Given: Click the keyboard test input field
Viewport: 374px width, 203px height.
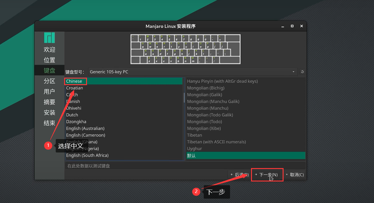Looking at the screenshot, I should (x=185, y=166).
